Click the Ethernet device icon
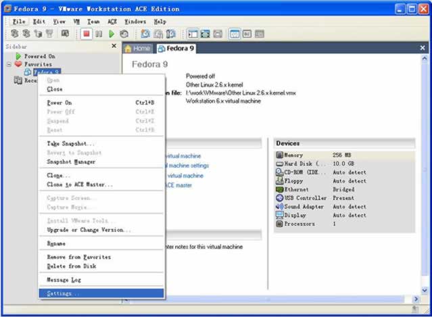This screenshot has height=317, width=432. click(279, 189)
